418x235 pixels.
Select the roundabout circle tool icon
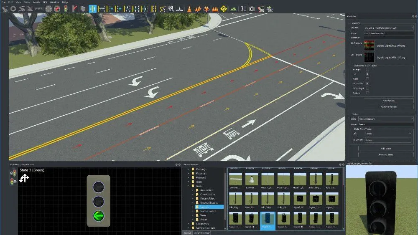click(13, 9)
